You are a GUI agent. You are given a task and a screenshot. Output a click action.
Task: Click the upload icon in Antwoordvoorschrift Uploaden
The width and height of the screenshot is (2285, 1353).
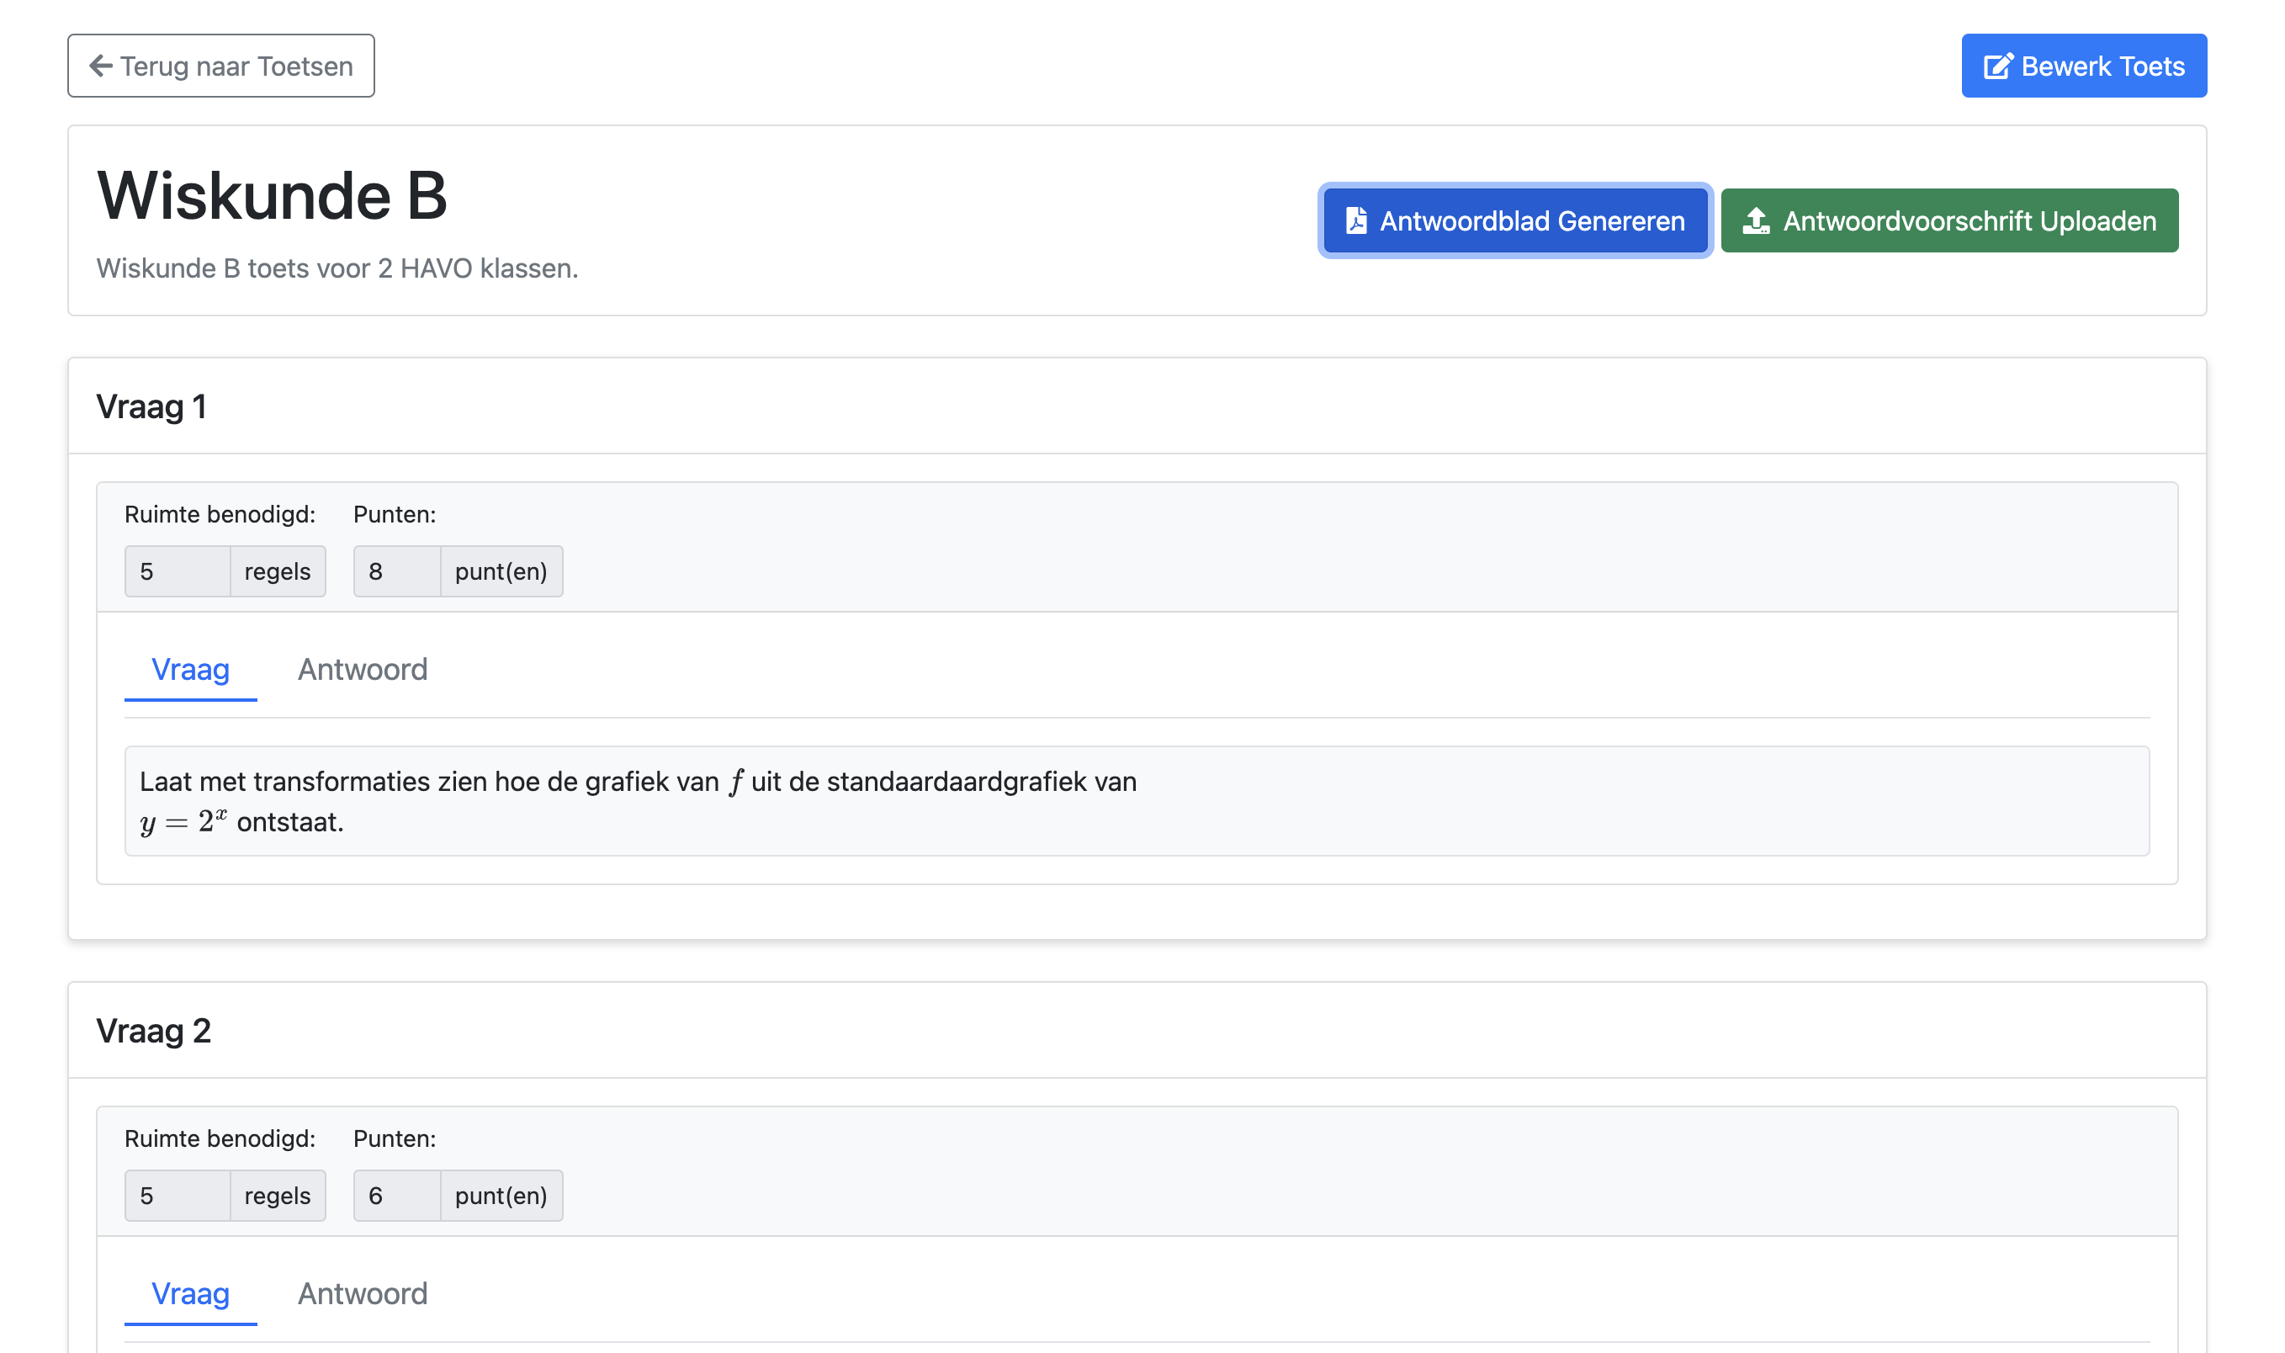tap(1757, 220)
